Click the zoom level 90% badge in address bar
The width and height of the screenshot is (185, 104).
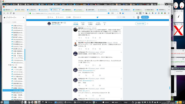[112, 13]
